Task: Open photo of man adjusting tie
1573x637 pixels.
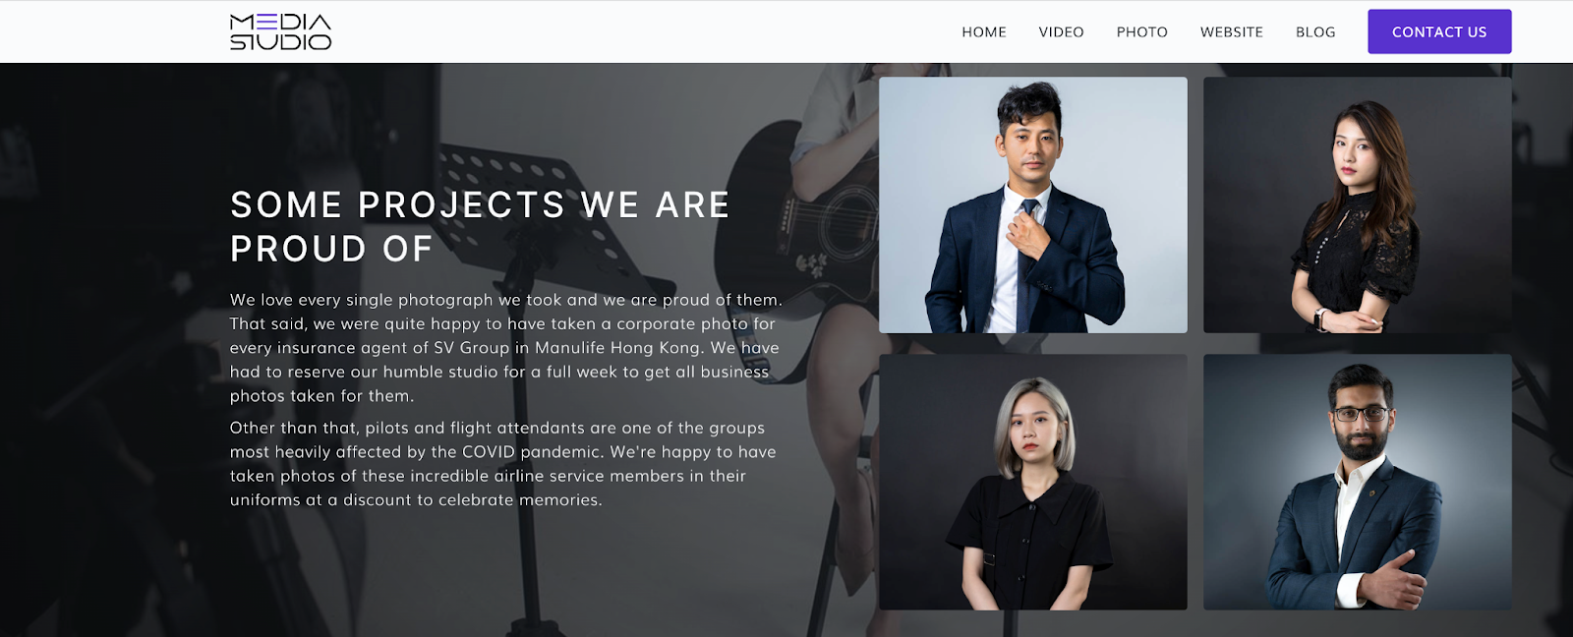Action: tap(1032, 204)
